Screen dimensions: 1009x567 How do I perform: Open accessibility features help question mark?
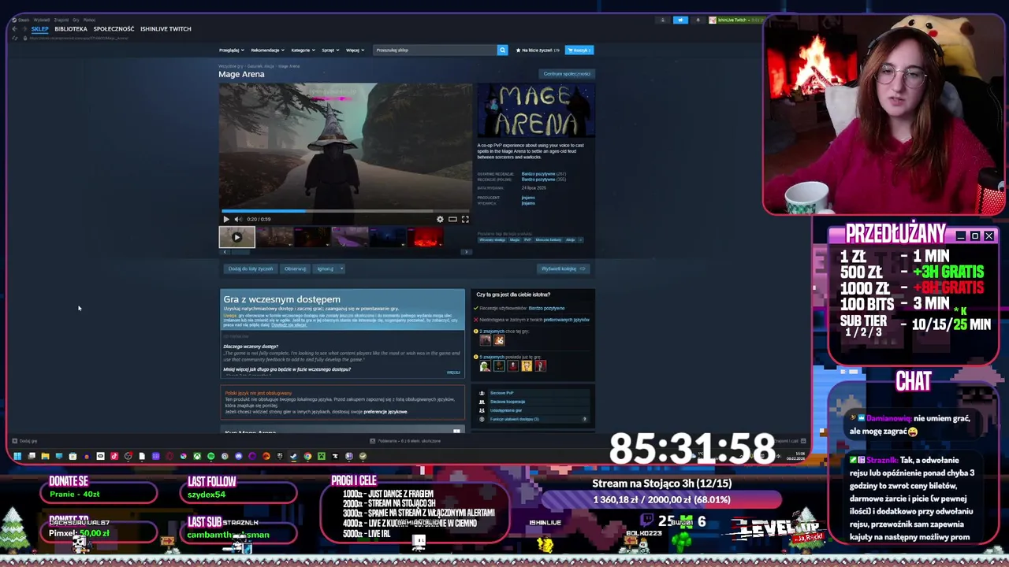(585, 419)
